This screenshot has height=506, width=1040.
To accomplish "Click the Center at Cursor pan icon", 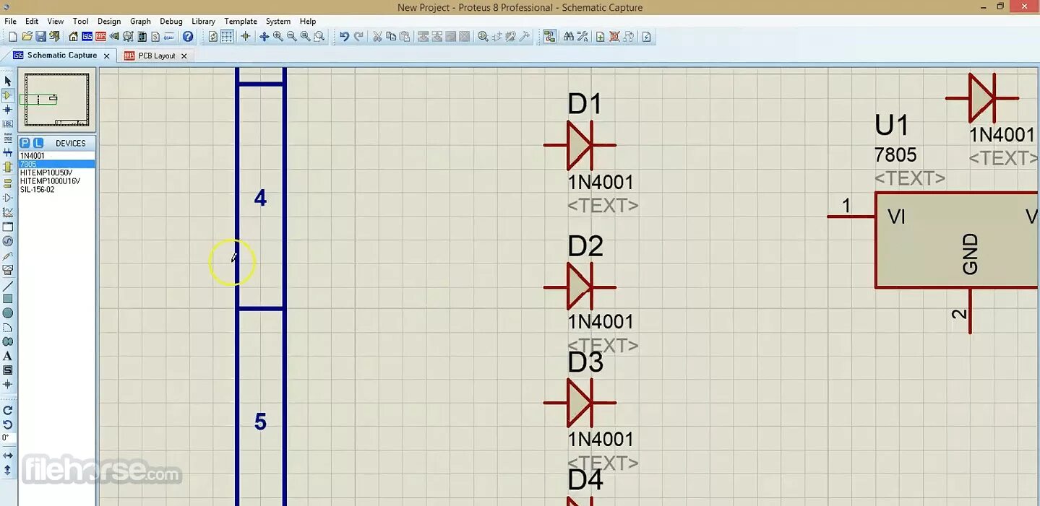I will [264, 37].
